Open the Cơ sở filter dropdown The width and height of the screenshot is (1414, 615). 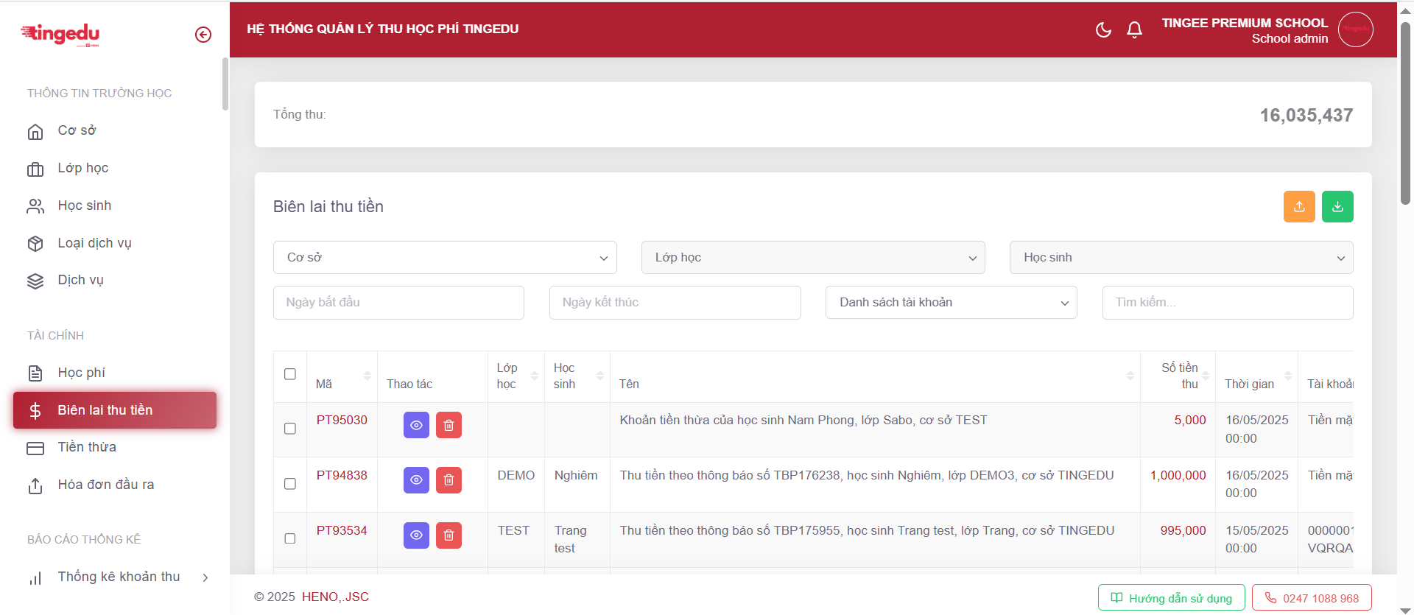[445, 258]
